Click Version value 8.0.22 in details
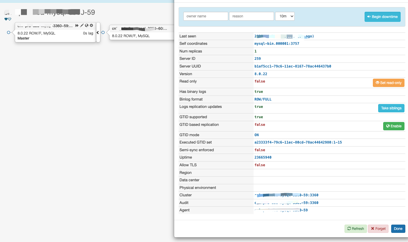The width and height of the screenshot is (408, 242). 261,74
